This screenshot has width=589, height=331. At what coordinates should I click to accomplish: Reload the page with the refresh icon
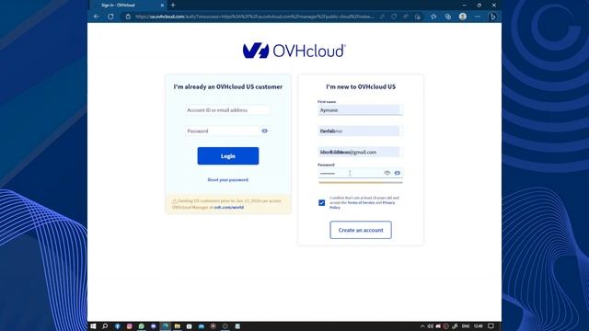[x=110, y=17]
